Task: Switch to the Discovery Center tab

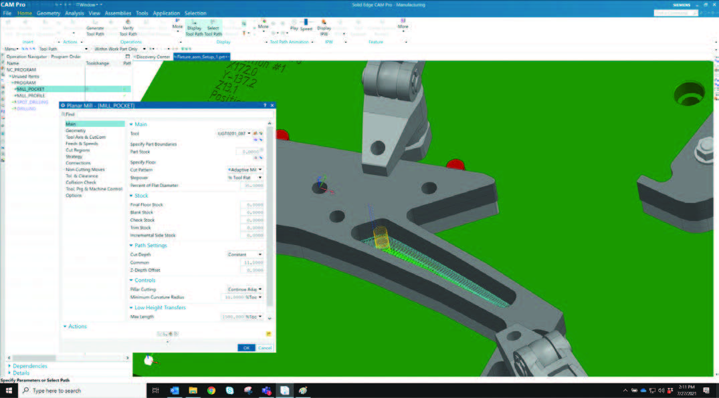Action: click(x=152, y=57)
